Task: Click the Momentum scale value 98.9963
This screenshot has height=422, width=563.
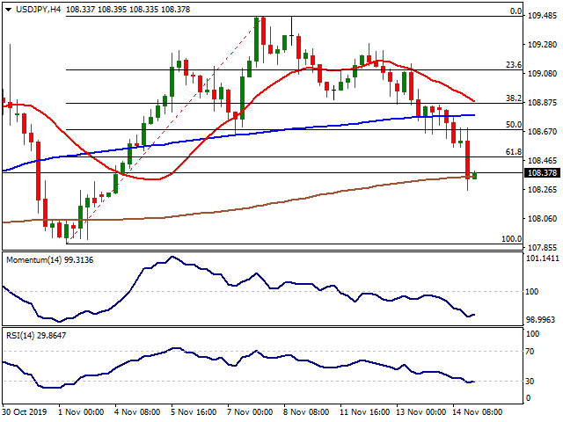Action: [542, 319]
